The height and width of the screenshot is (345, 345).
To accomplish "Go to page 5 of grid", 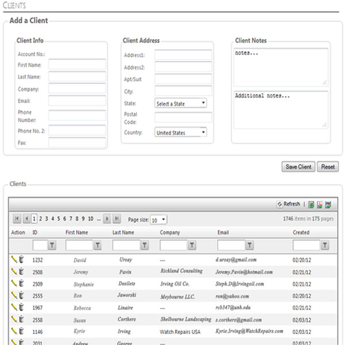I will (x=59, y=219).
